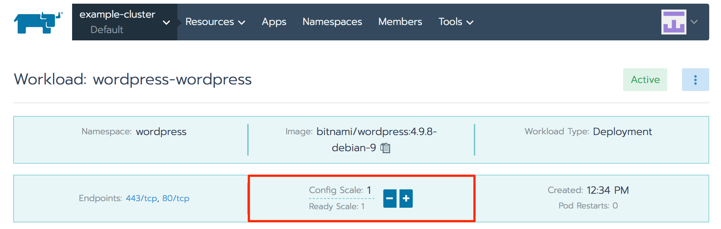Increase scale with the plus button

[406, 199]
